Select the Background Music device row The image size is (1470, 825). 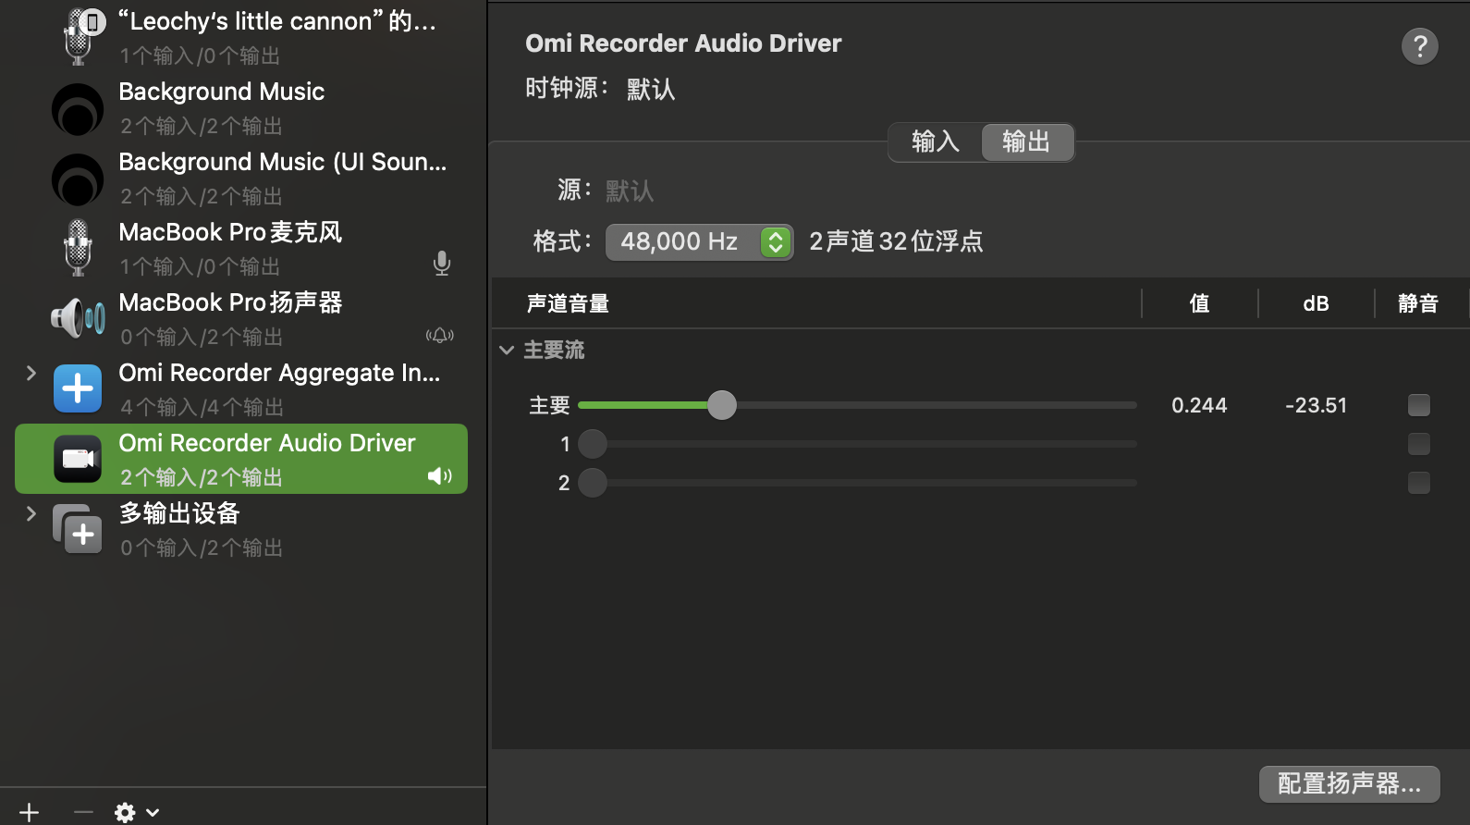241,108
